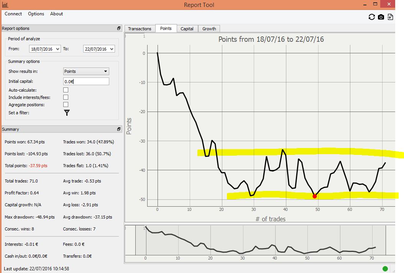The image size is (404, 273).
Task: Click the red max drawdown point on chart
Action: coord(315,196)
